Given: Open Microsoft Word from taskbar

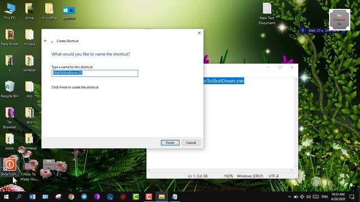Looking at the screenshot, I should (x=32, y=197).
